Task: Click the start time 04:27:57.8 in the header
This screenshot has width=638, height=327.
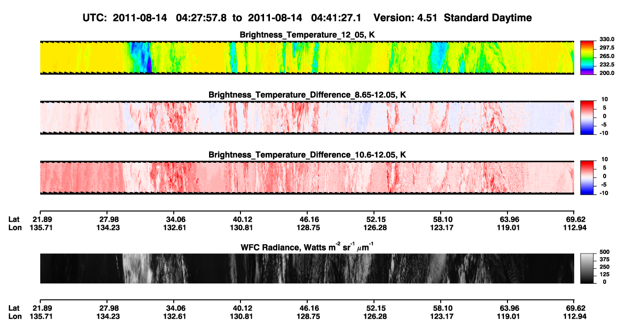Action: click(x=200, y=18)
